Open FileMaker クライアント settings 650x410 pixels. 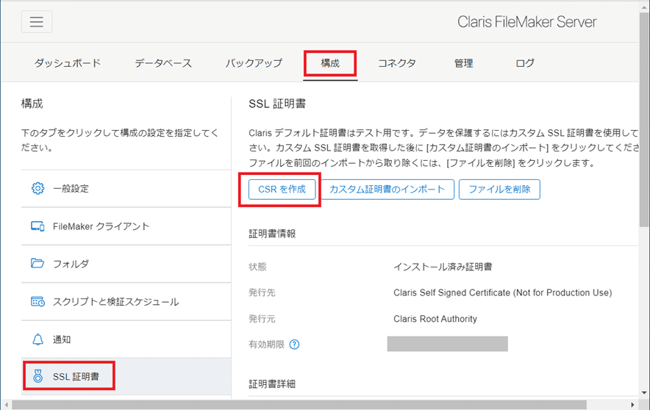click(x=126, y=226)
